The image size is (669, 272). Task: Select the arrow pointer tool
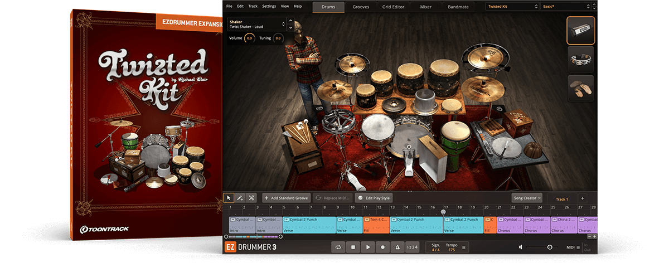tap(229, 198)
